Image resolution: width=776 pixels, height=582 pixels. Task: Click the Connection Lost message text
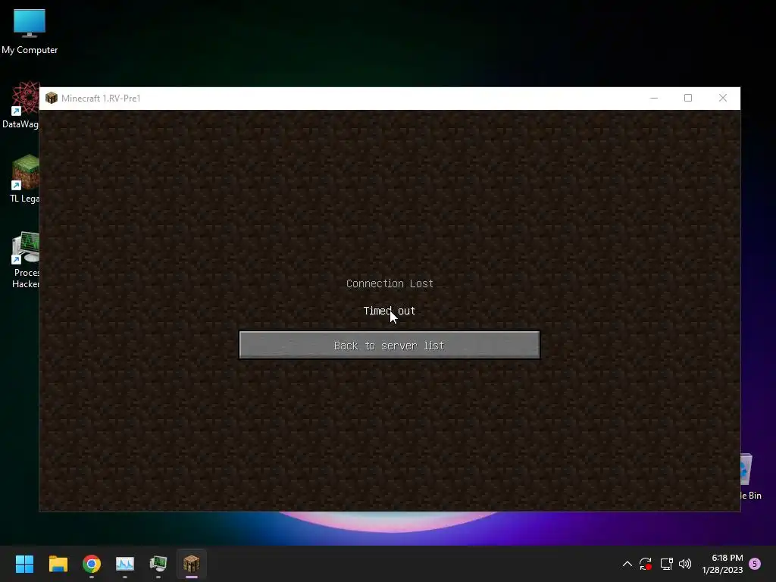click(390, 283)
